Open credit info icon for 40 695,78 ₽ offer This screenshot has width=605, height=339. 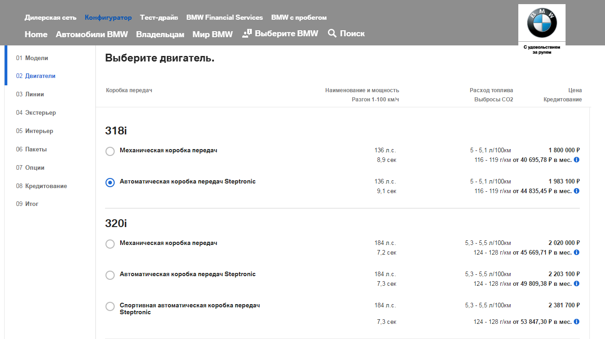(x=577, y=160)
